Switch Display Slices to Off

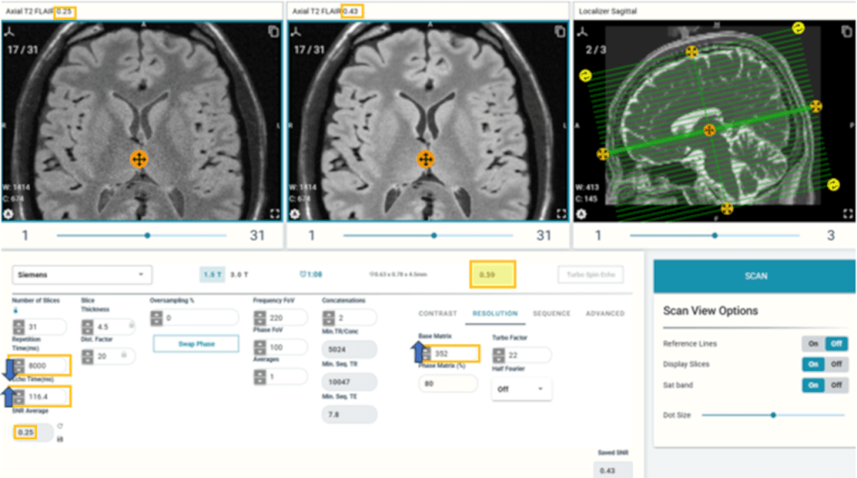[837, 364]
